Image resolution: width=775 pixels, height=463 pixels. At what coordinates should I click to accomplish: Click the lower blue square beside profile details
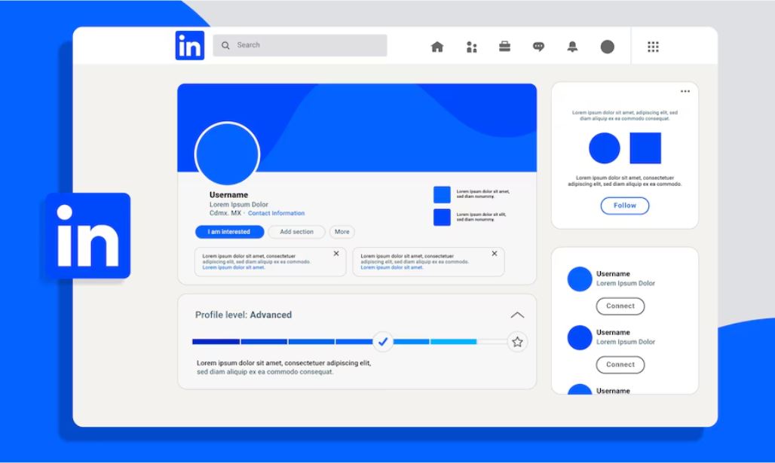click(x=442, y=217)
